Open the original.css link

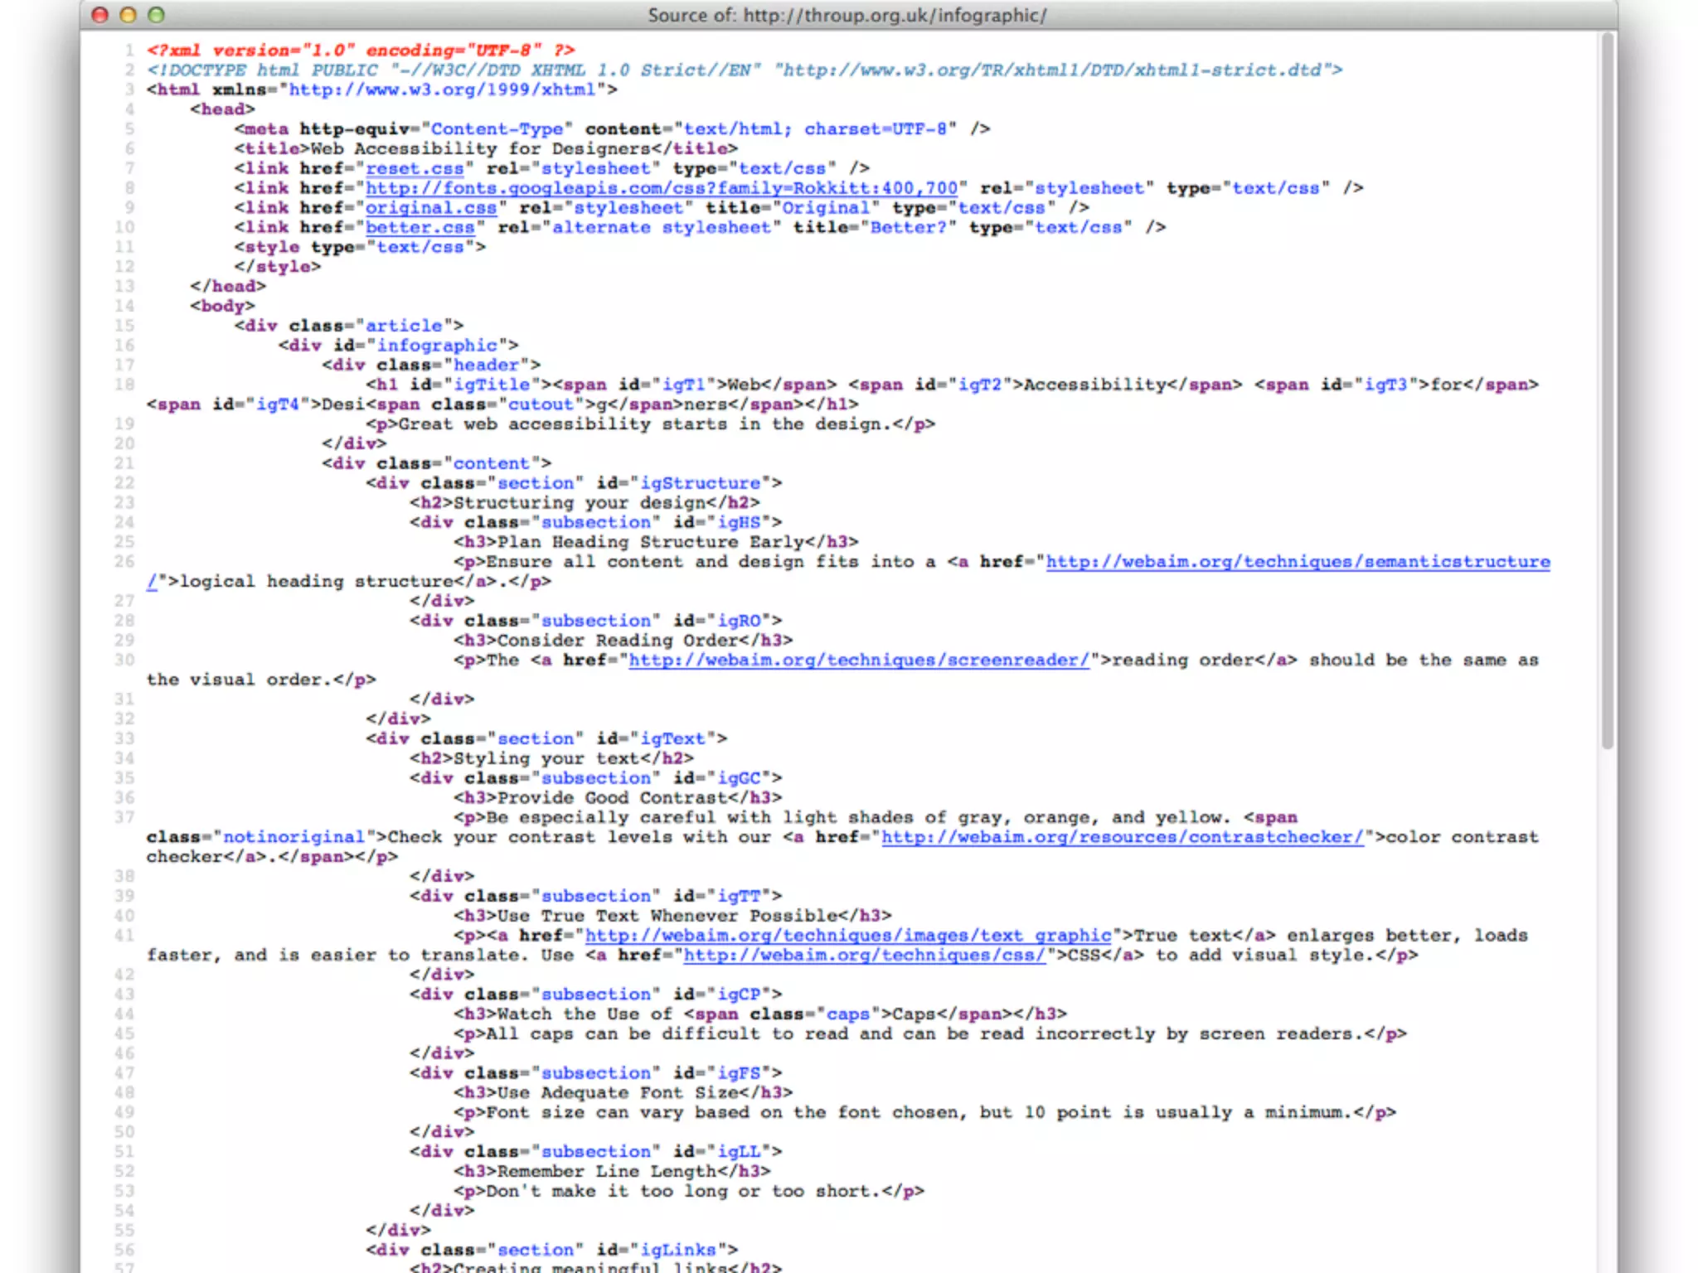point(431,208)
